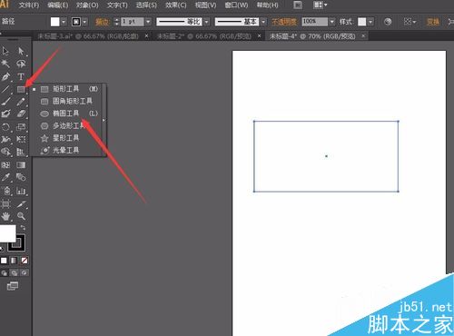Select the Direct Selection tool
Screen dimensions: 454x336
[x=21, y=51]
